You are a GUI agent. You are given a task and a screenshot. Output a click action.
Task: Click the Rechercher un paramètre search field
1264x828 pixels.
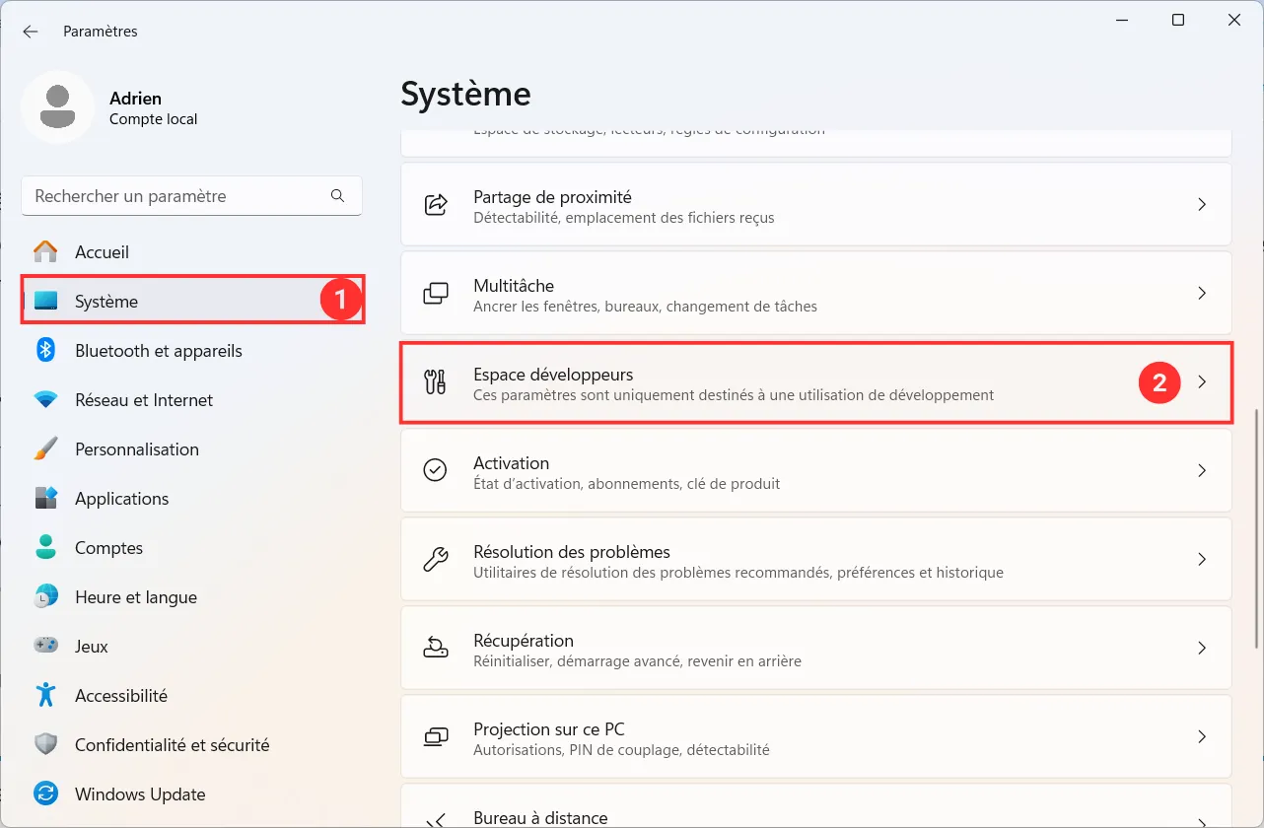coord(191,196)
